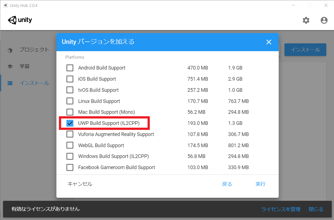Enable Vuforia Augmented Reality Support checkbox
Viewport: 334px width, 220px height.
pos(70,134)
